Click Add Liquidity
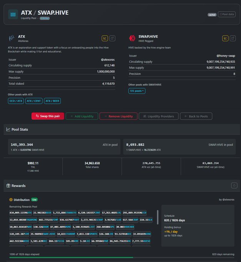 (x=82, y=116)
